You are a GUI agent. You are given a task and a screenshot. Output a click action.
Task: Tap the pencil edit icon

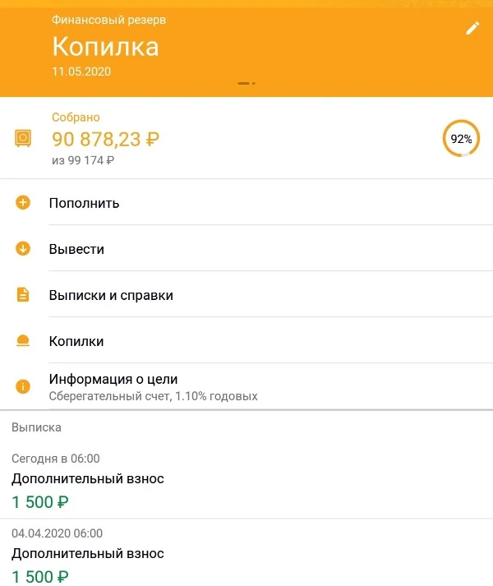[472, 28]
